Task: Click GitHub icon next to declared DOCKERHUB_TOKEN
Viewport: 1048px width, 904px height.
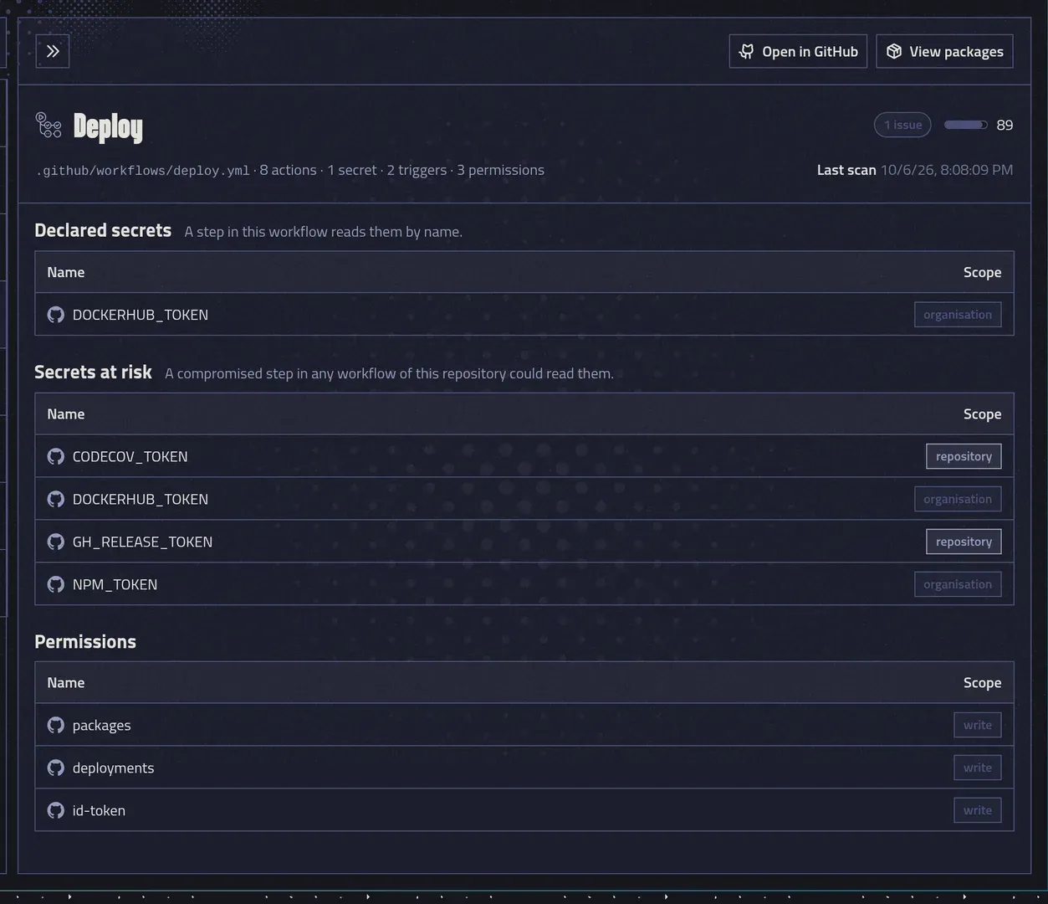Action: pyautogui.click(x=56, y=315)
